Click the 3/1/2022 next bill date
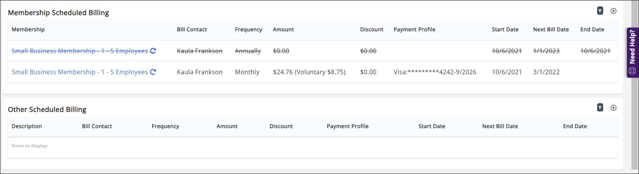The height and width of the screenshot is (174, 639). 546,72
